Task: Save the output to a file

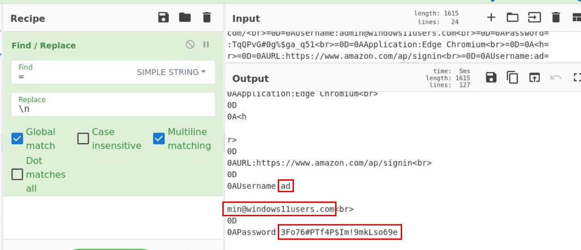Action: (x=491, y=78)
